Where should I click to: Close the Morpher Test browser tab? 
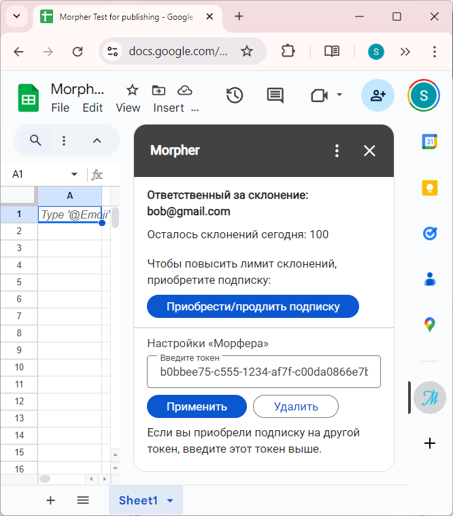point(209,16)
